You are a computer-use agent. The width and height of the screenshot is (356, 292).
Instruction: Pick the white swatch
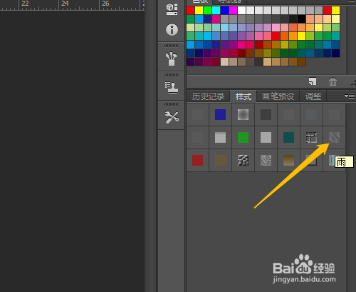241,11
